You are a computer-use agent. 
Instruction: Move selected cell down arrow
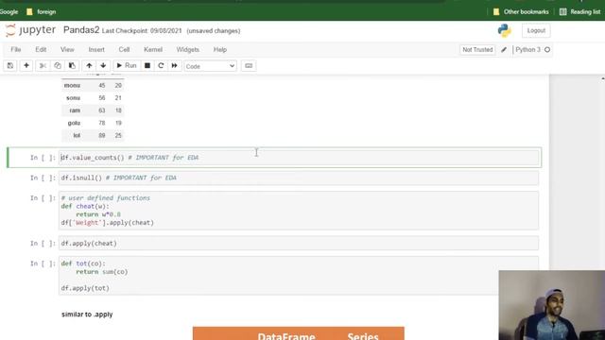tap(103, 65)
